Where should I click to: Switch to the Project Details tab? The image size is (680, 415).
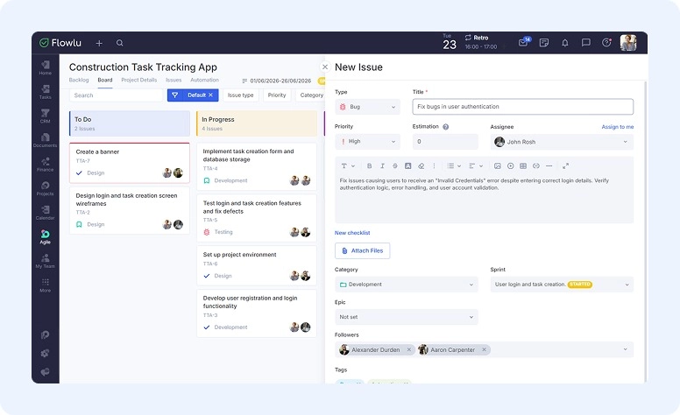[138, 81]
